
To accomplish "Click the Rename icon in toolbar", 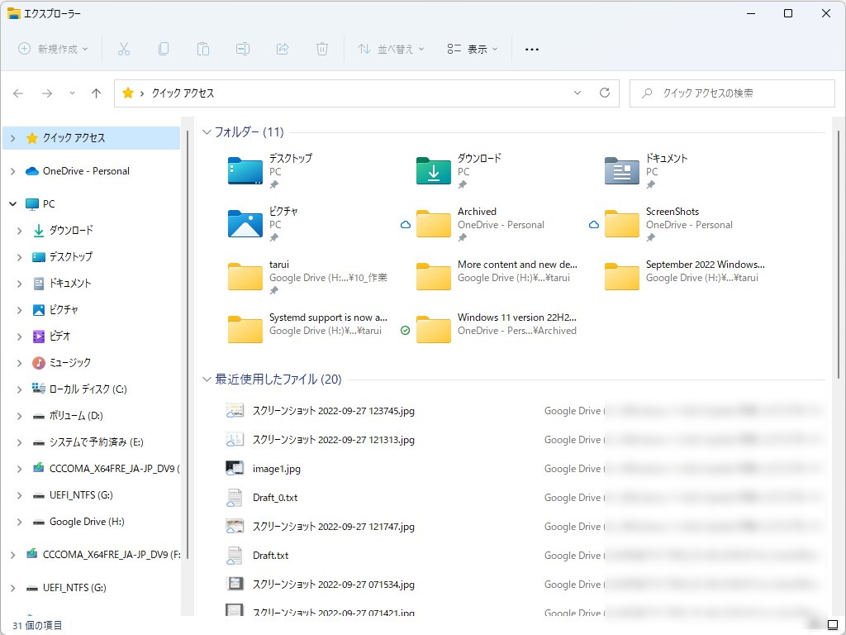I will tap(243, 49).
